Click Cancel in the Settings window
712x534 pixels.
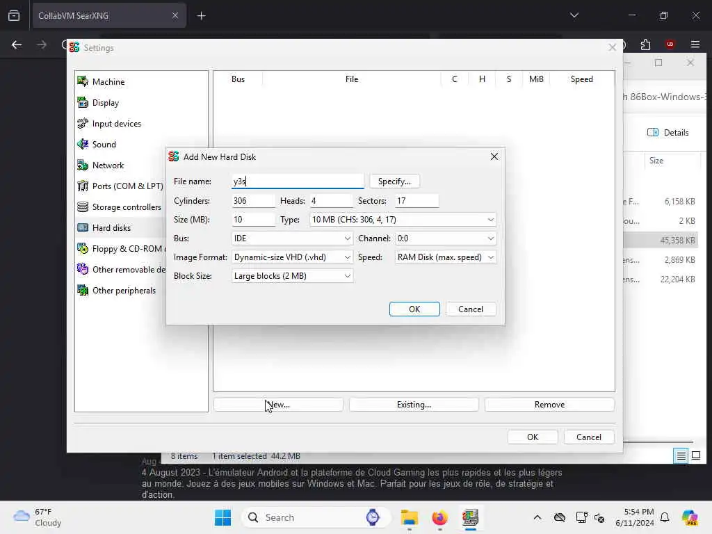pos(589,437)
